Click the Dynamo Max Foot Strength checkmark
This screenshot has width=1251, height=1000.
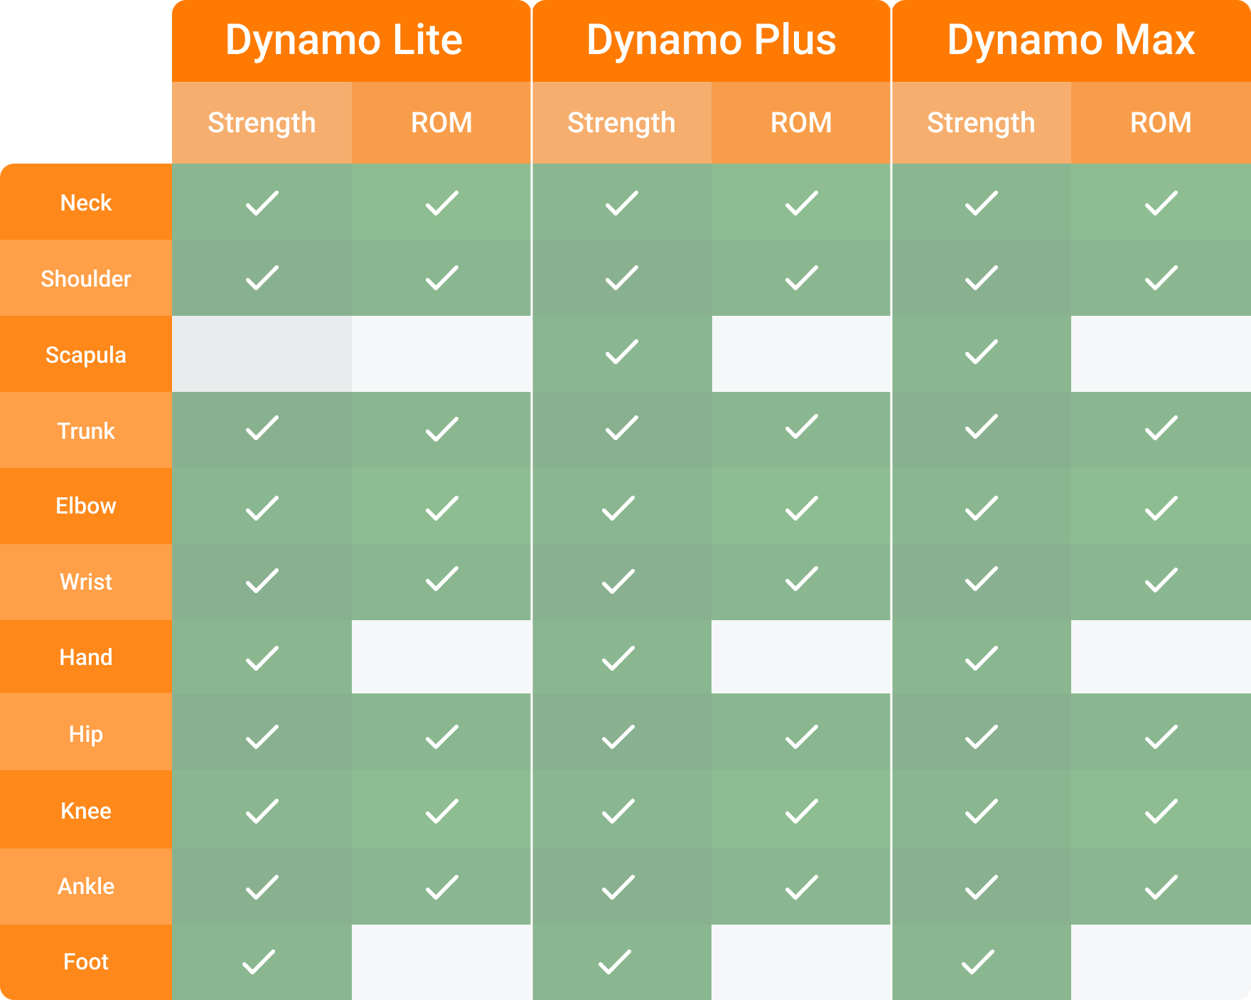[978, 962]
